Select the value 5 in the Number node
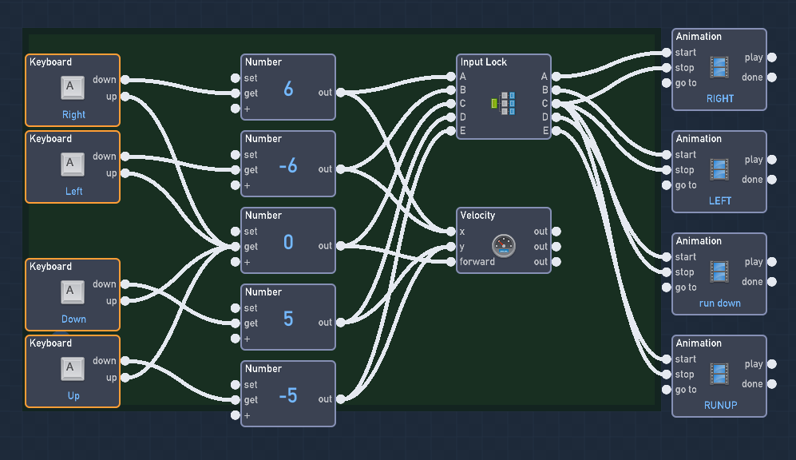 tap(288, 319)
